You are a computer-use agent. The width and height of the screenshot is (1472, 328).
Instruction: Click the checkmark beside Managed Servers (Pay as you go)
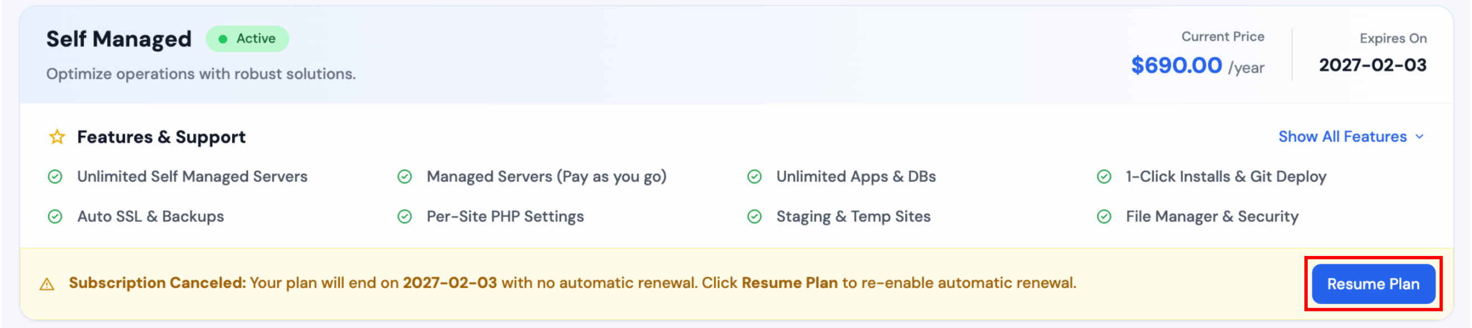[405, 176]
